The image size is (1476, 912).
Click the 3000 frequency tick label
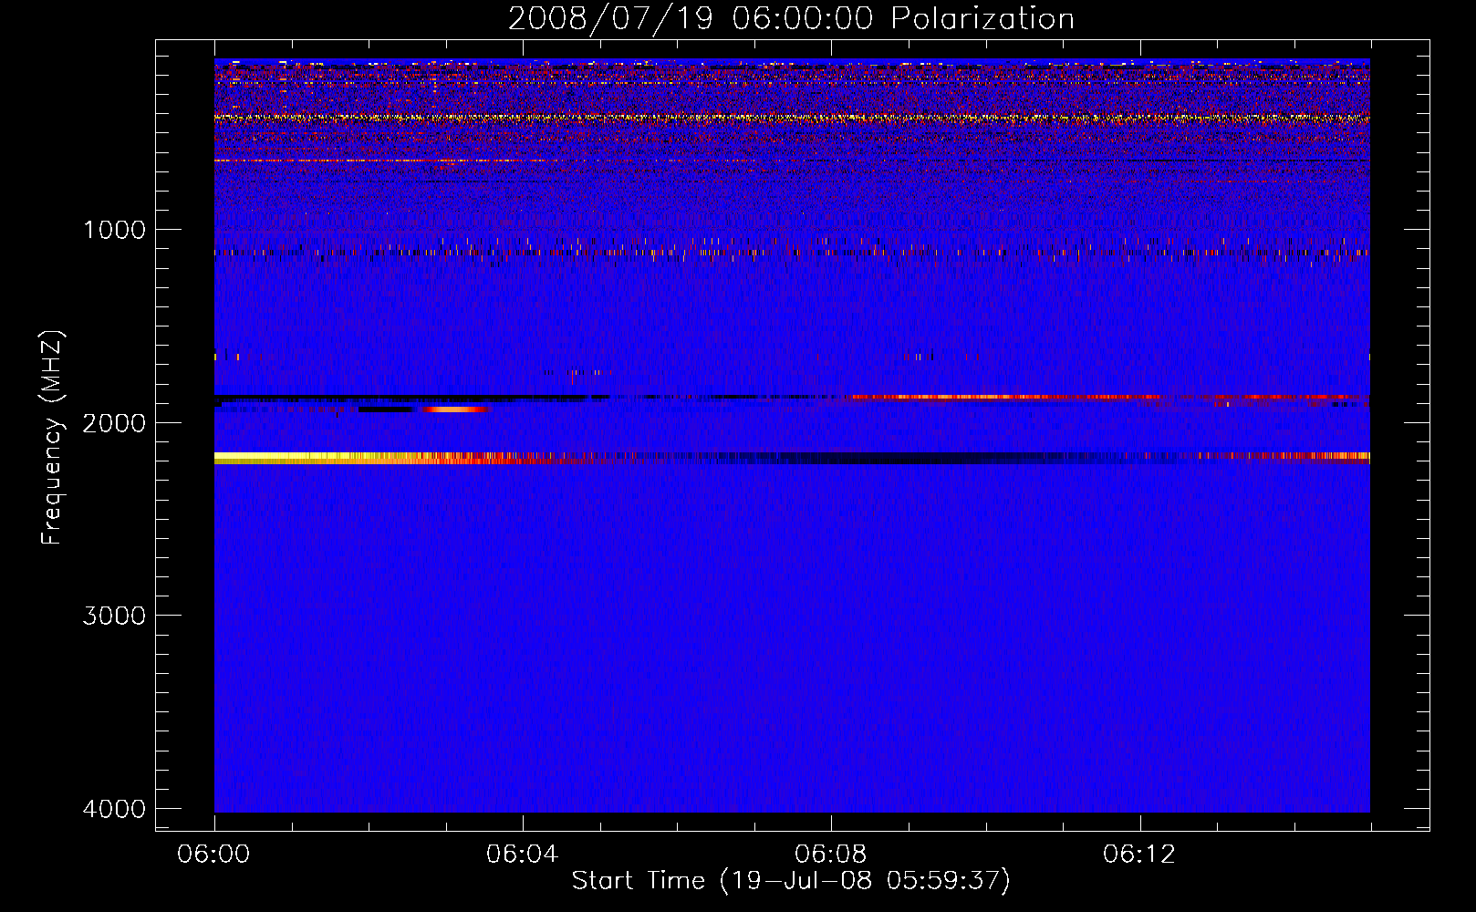(x=115, y=616)
